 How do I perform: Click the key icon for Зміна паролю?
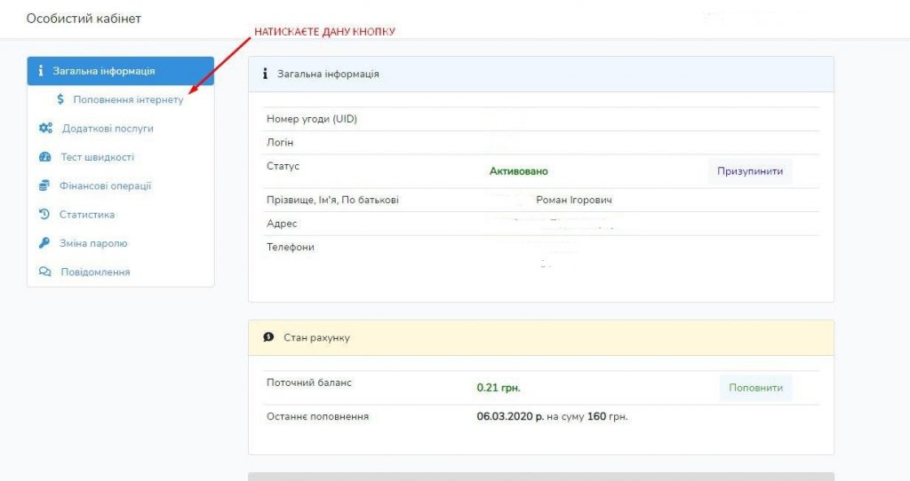click(44, 243)
